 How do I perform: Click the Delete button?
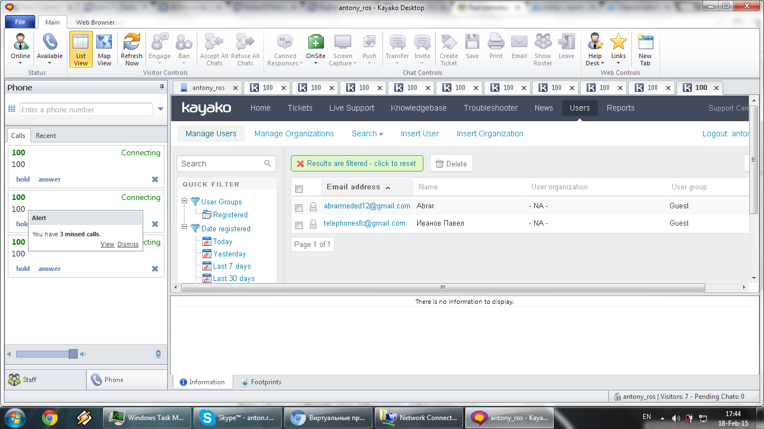(x=451, y=164)
